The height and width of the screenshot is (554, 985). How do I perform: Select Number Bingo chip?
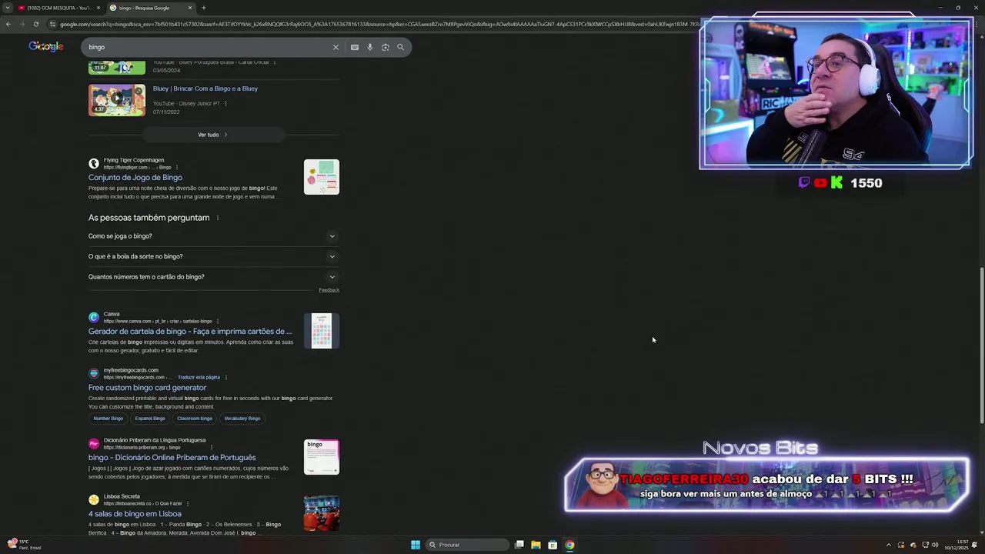pos(109,419)
